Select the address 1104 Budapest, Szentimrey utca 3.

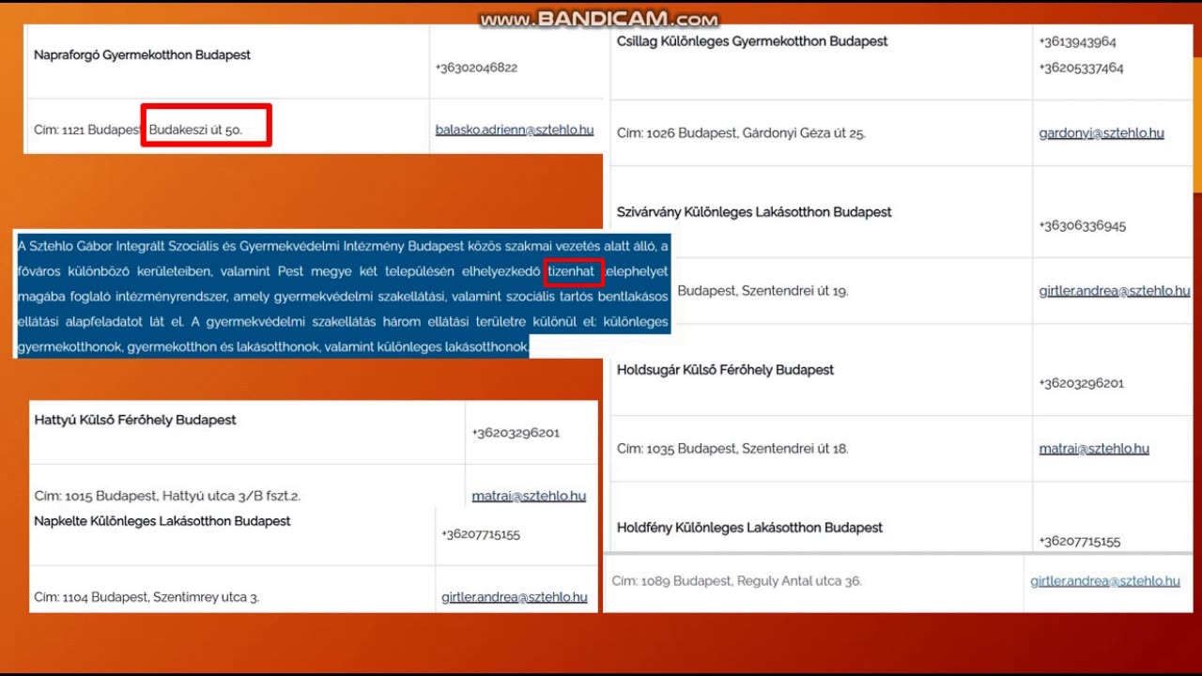point(162,597)
